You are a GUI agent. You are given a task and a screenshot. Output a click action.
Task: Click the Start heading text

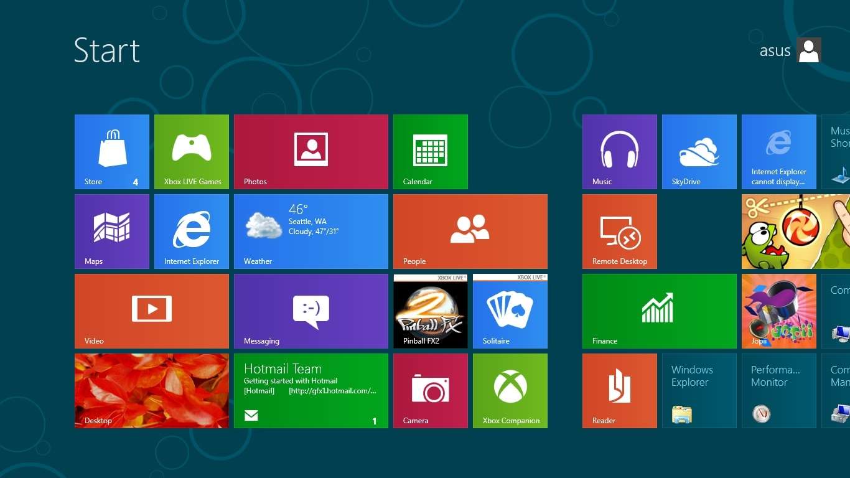point(106,50)
